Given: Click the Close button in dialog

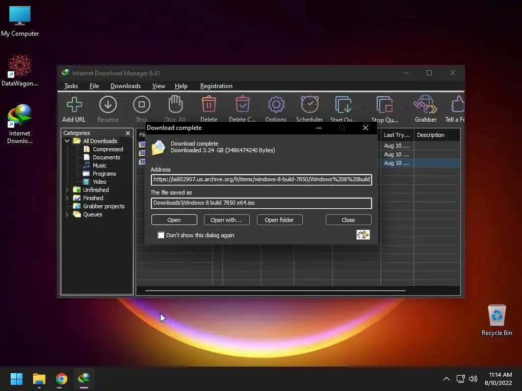Looking at the screenshot, I should coord(349,220).
